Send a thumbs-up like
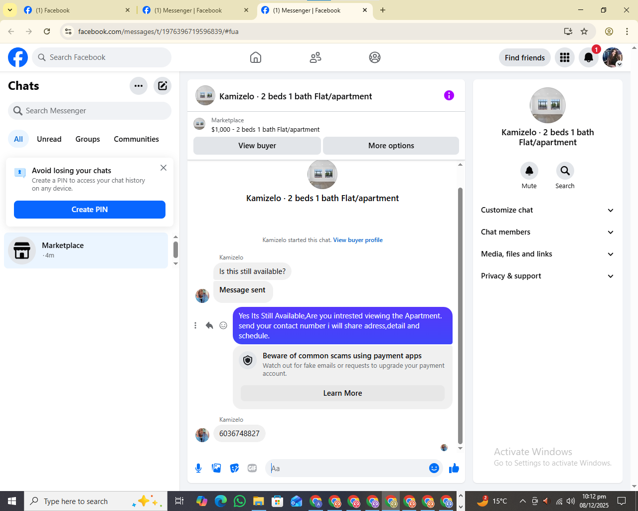The height and width of the screenshot is (511, 638). [454, 468]
